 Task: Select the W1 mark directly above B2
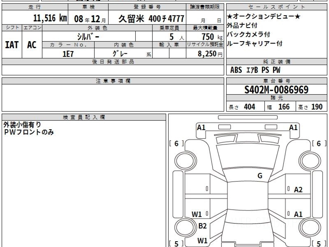(x=196, y=214)
